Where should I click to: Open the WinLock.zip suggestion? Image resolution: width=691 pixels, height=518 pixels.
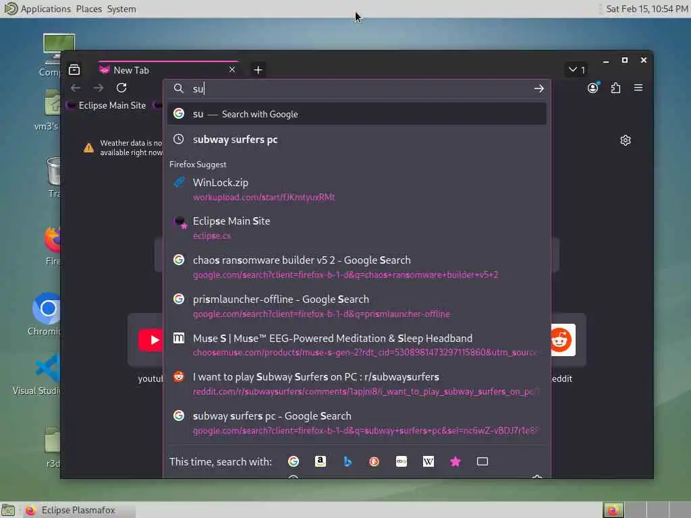[357, 190]
